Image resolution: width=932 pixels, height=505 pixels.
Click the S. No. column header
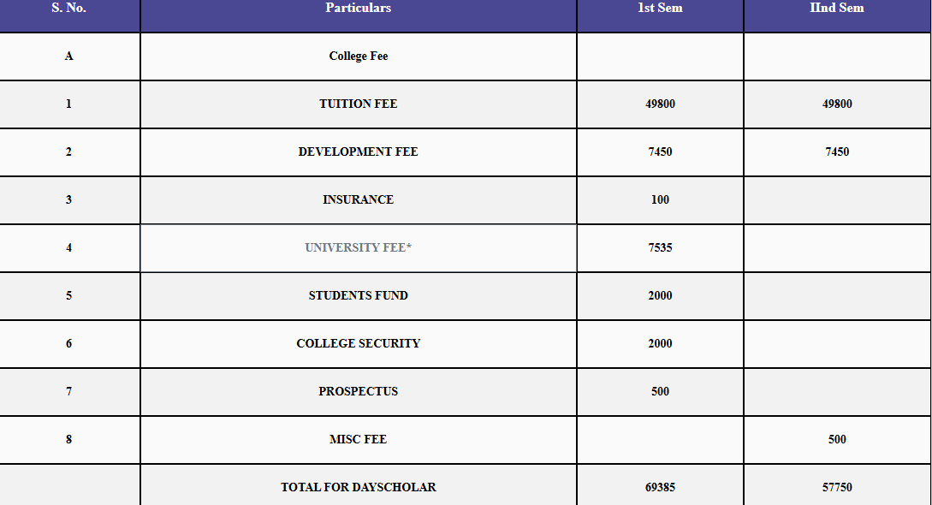(x=69, y=9)
